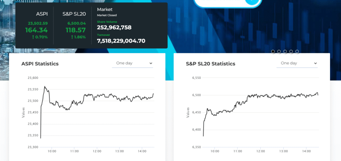
Task: Click the S&P SL20 value 6,500.04
Action: tap(77, 23)
